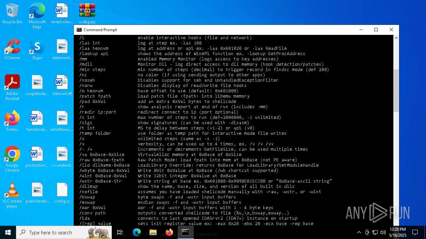This screenshot has width=426, height=239.
Task: Click '/va 0xBase-0xSize' option text
Action: [102, 154]
